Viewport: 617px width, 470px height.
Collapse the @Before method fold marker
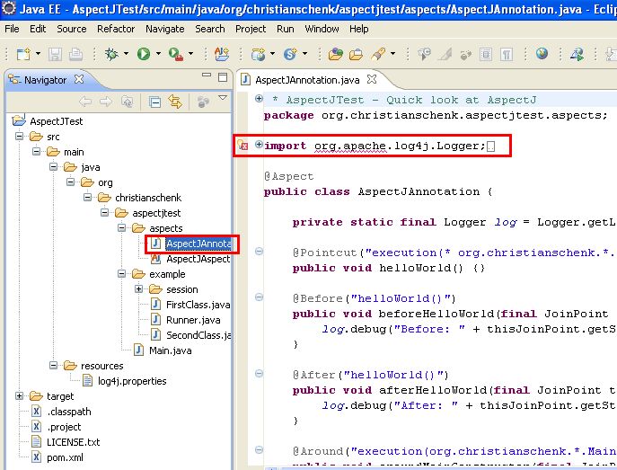point(259,297)
